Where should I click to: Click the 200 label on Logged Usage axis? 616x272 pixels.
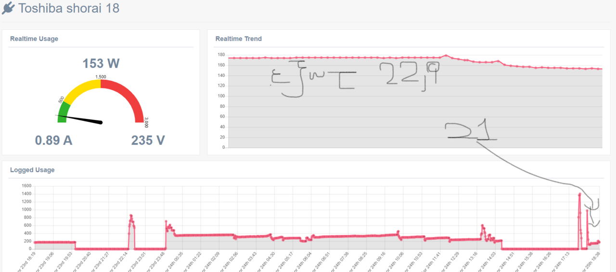pos(28,241)
